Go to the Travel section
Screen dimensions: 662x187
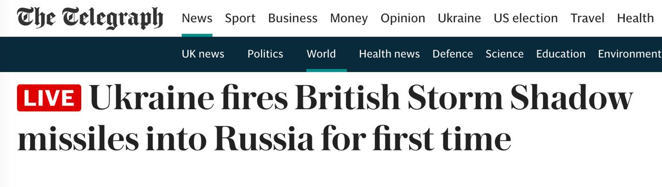click(588, 18)
